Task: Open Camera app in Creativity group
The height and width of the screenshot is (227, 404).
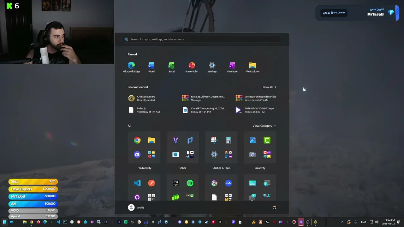Action: pyautogui.click(x=252, y=154)
